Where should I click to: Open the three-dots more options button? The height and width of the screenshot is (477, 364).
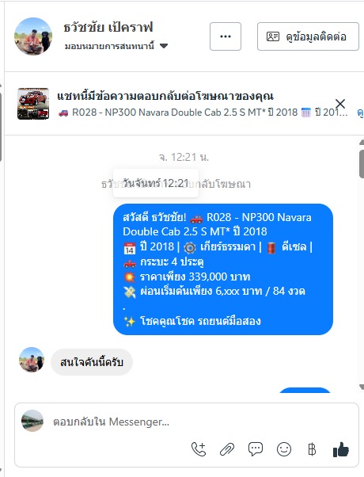point(226,36)
